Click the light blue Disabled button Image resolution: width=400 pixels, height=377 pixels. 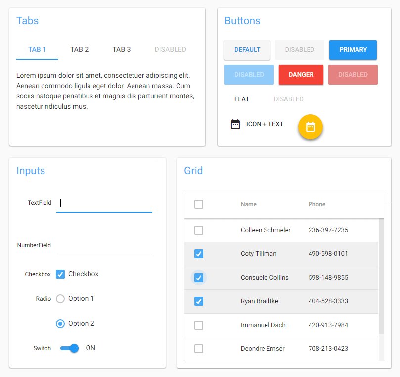249,75
